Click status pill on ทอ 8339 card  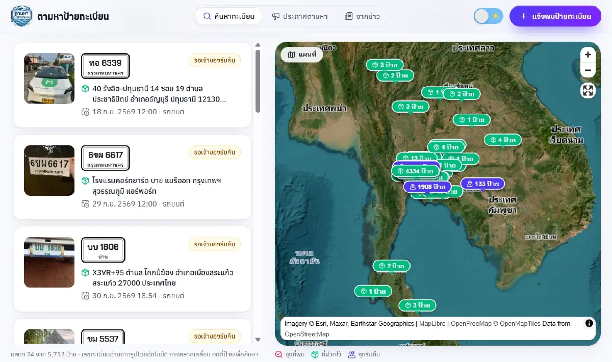point(214,60)
